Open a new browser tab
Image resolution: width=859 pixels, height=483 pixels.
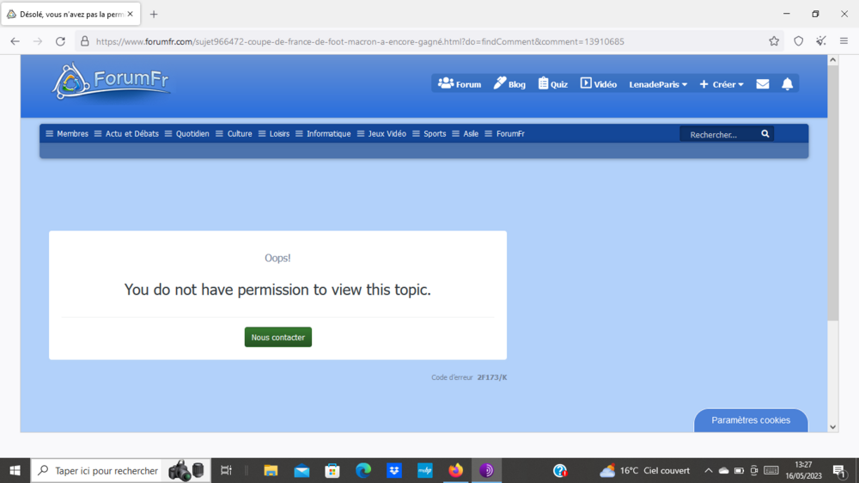154,15
